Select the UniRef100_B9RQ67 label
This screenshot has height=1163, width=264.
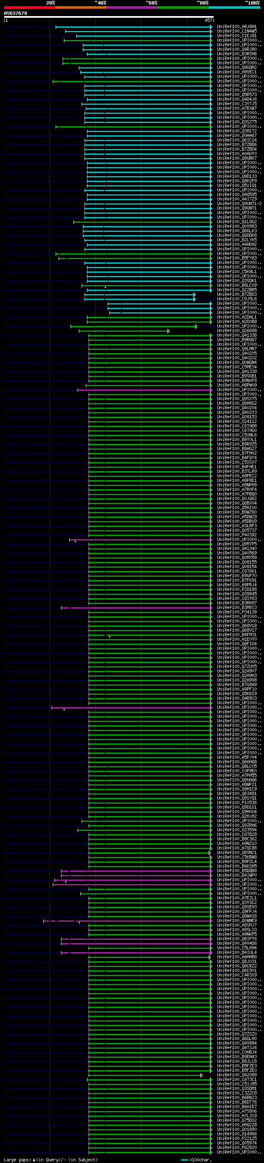coord(236,340)
